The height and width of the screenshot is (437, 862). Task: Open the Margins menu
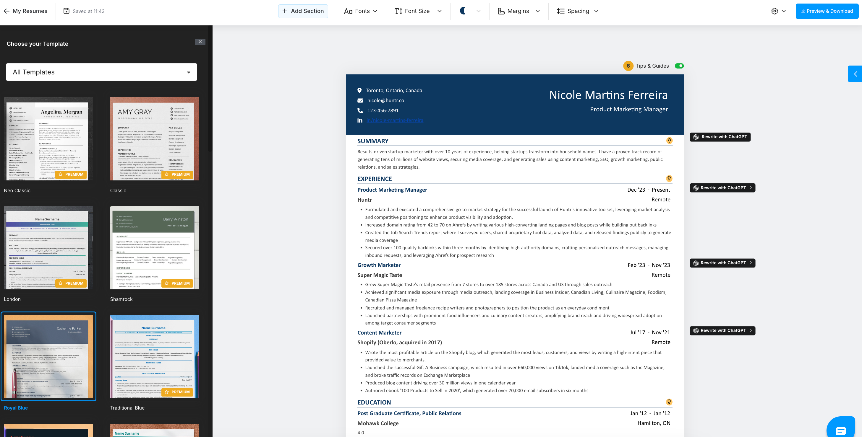tap(519, 11)
